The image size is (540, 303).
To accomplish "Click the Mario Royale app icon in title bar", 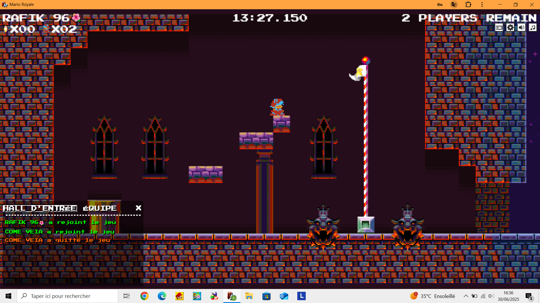I will coord(5,4).
